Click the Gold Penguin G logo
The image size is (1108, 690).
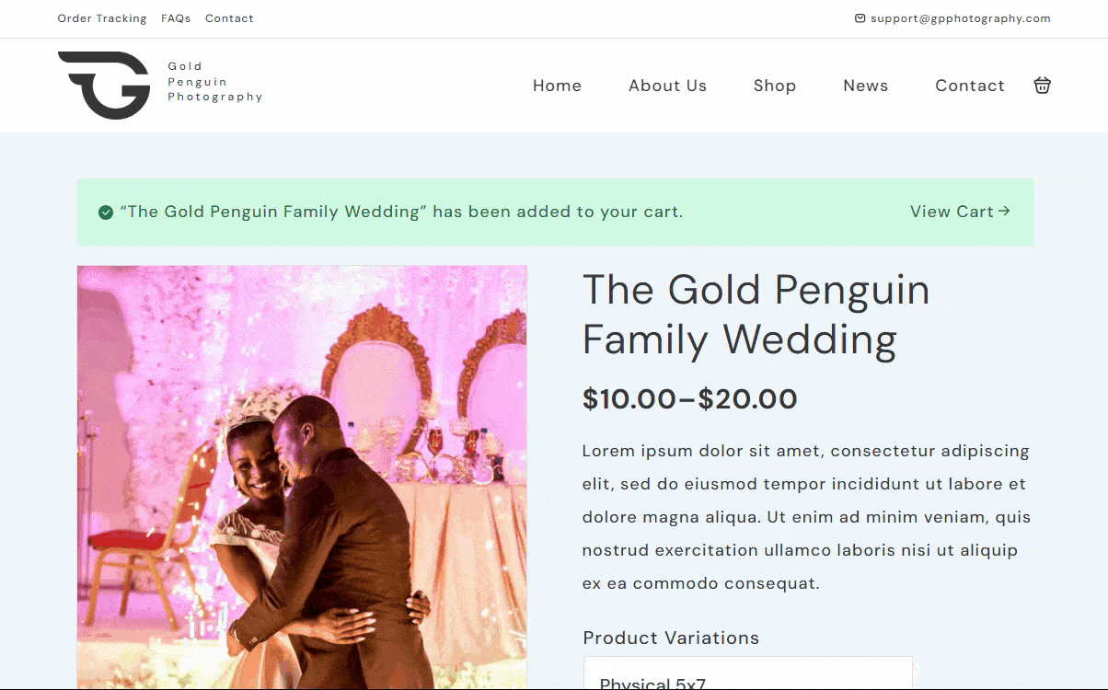click(104, 85)
